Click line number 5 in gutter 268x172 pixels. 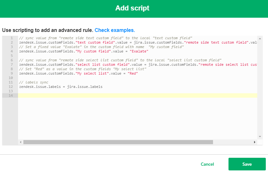(12, 56)
